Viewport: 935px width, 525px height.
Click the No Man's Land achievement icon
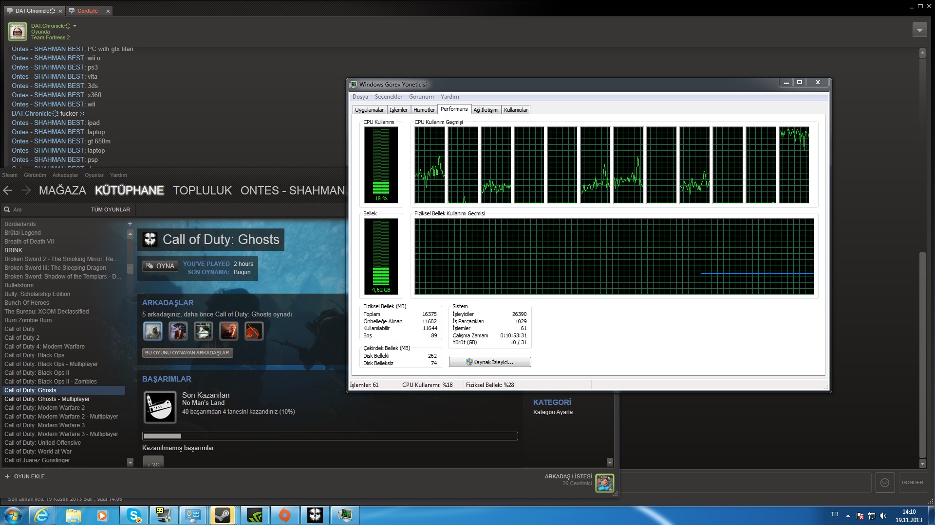(x=160, y=407)
